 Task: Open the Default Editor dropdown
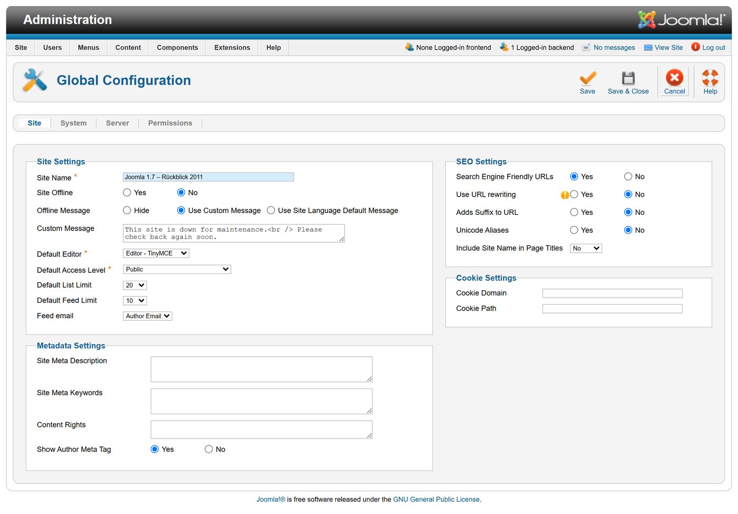pos(156,254)
